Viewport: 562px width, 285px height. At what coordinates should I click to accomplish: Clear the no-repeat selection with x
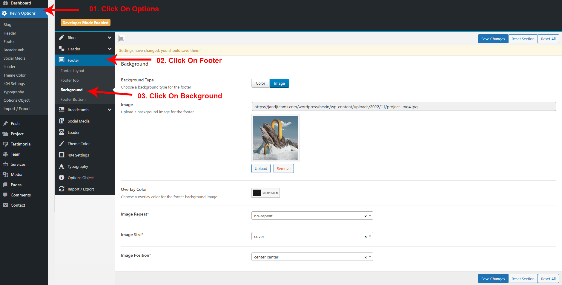[365, 216]
